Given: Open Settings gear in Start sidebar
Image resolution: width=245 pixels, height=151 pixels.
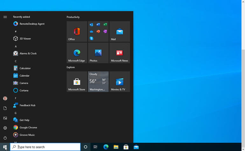Looking at the screenshot, I should coord(5,128).
